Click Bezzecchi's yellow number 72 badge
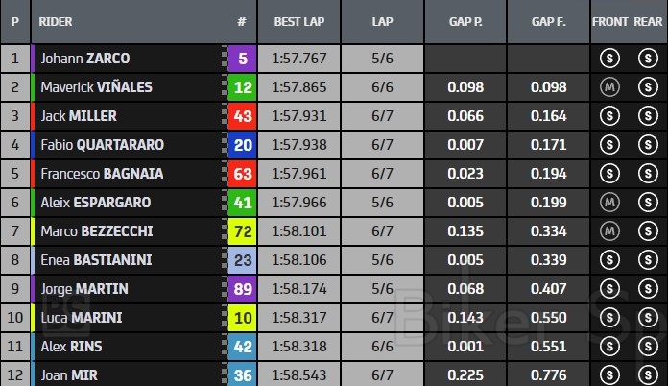This screenshot has height=386, width=668. point(243,231)
